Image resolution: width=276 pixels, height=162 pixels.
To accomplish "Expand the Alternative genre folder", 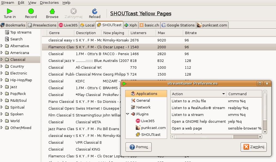I will [2, 46].
